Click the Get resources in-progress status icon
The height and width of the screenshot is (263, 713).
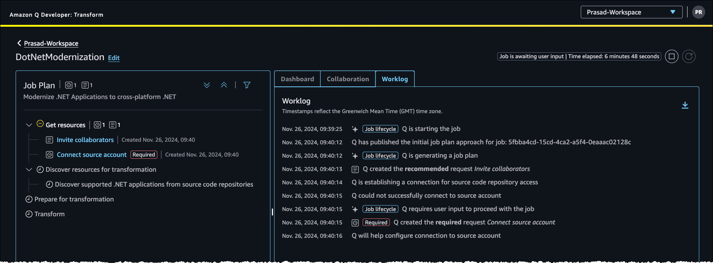[40, 124]
